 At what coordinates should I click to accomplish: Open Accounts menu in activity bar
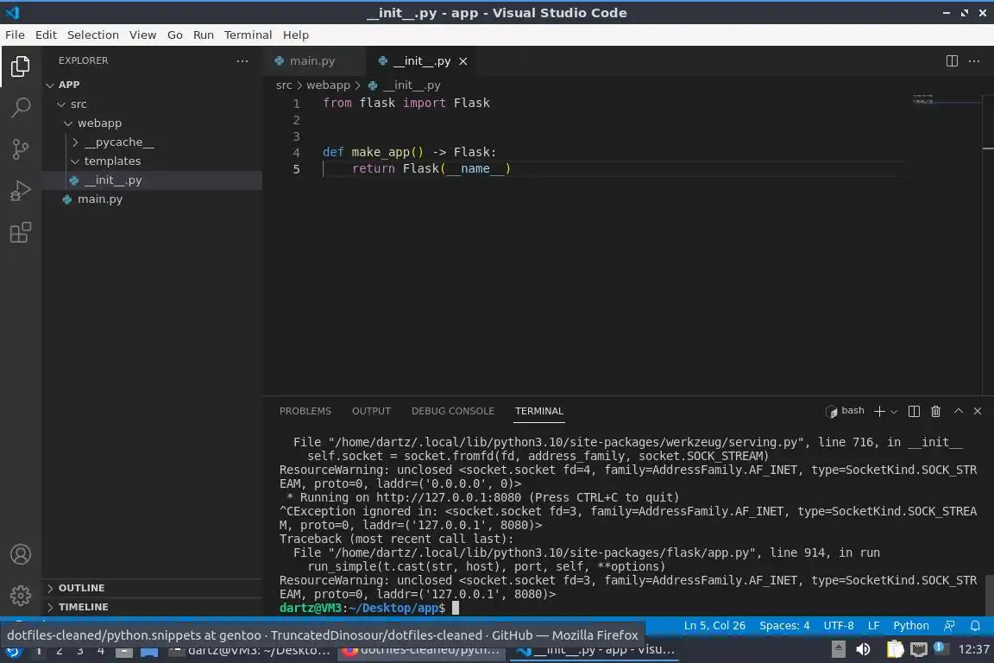(21, 554)
